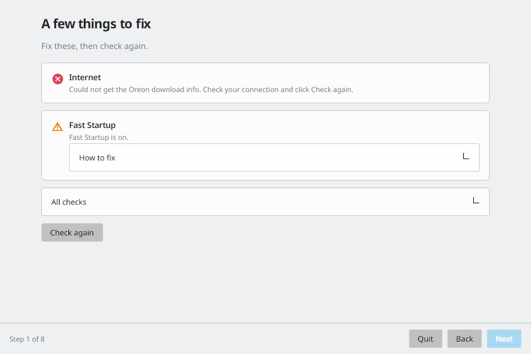The width and height of the screenshot is (531, 354).
Task: Quit the installer
Action: click(x=425, y=339)
